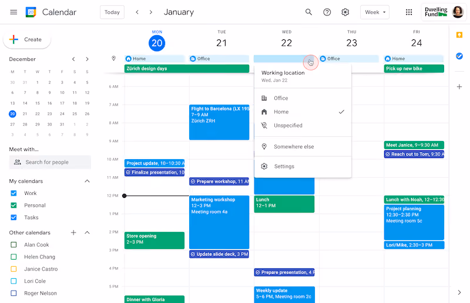The width and height of the screenshot is (470, 303).
Task: Select Friday 24 date header
Action: click(417, 43)
